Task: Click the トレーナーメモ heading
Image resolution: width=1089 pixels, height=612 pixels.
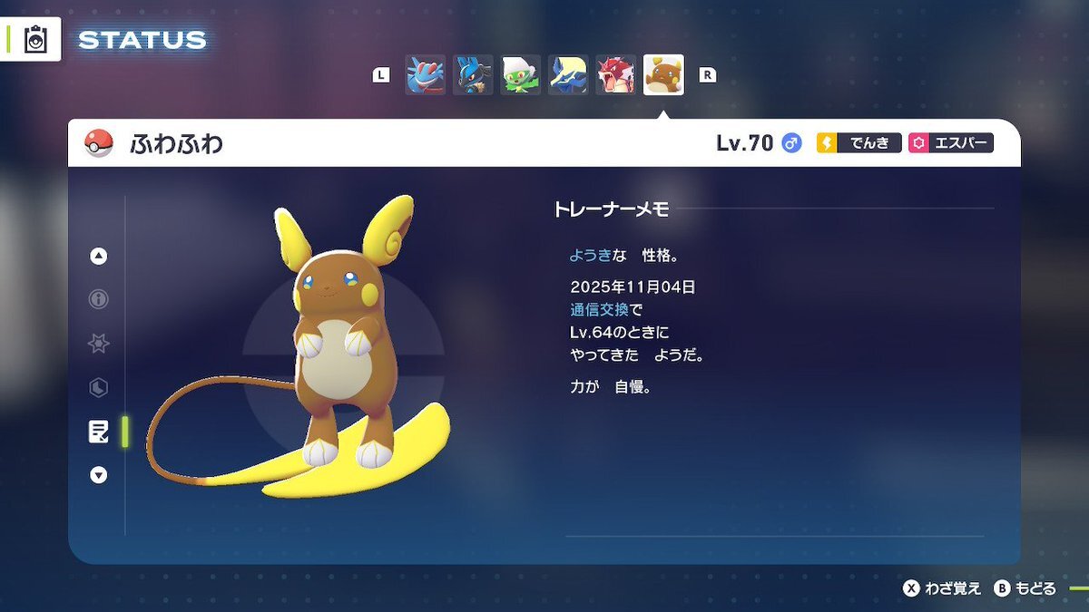Action: point(612,209)
